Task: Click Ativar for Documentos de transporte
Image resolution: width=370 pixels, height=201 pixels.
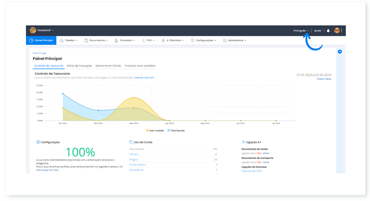Action: (266, 162)
